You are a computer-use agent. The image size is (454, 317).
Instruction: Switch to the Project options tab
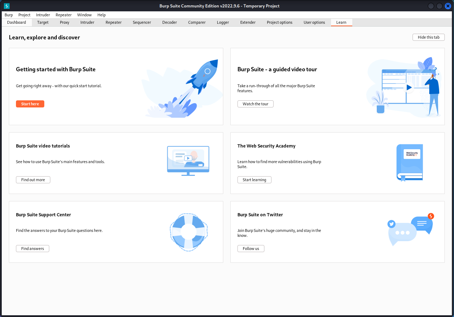pyautogui.click(x=280, y=22)
